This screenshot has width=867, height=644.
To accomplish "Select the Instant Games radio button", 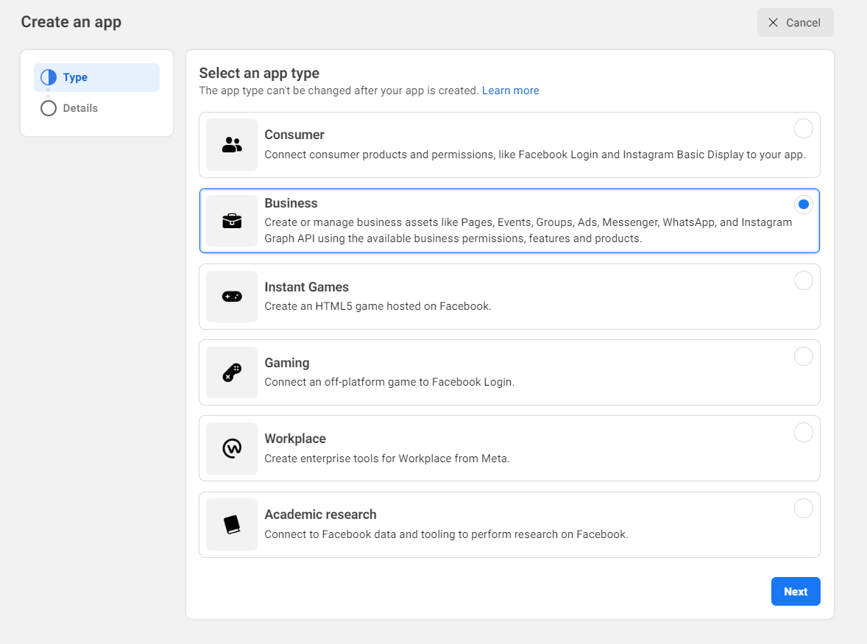I will (x=803, y=280).
